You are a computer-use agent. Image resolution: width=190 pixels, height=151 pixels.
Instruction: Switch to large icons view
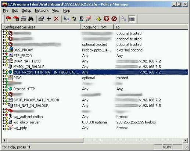coord(124,19)
